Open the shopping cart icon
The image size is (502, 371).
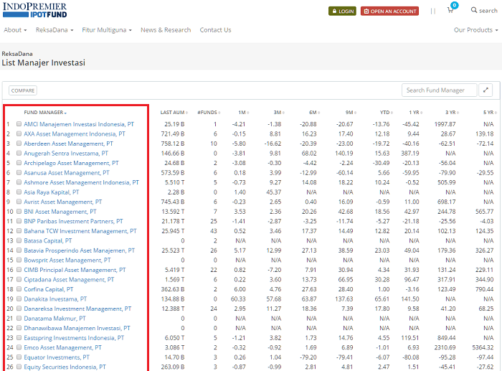[x=450, y=11]
